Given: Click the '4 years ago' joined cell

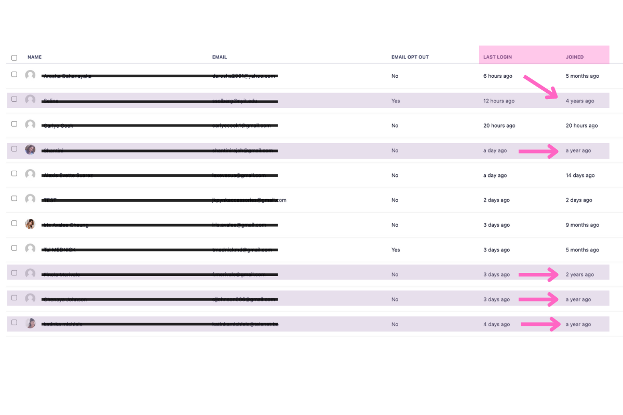Looking at the screenshot, I should [x=579, y=101].
